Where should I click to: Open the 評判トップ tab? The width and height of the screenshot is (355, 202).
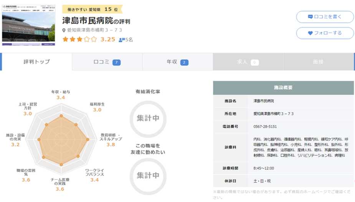coord(36,62)
